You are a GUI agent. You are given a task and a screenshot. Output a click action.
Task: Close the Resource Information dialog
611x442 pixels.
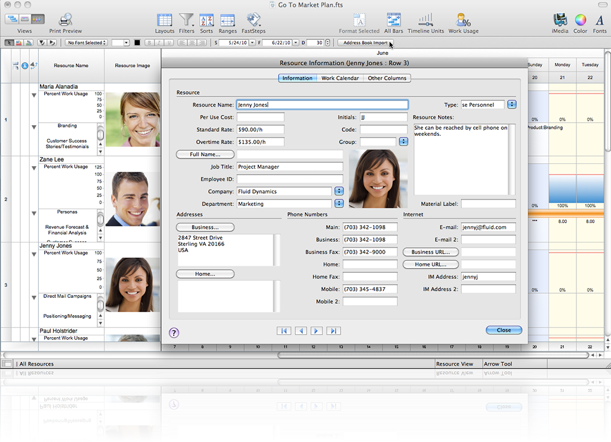coord(504,330)
